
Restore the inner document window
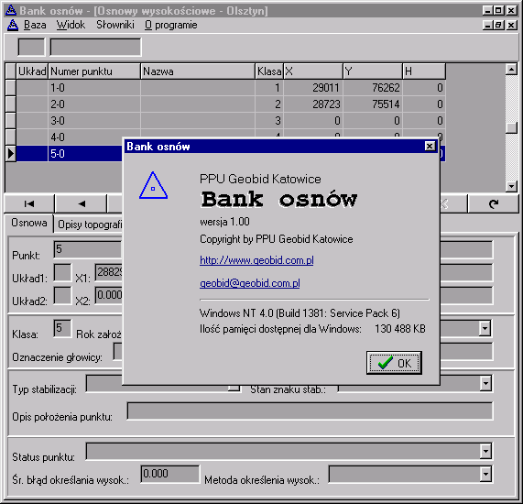498,25
